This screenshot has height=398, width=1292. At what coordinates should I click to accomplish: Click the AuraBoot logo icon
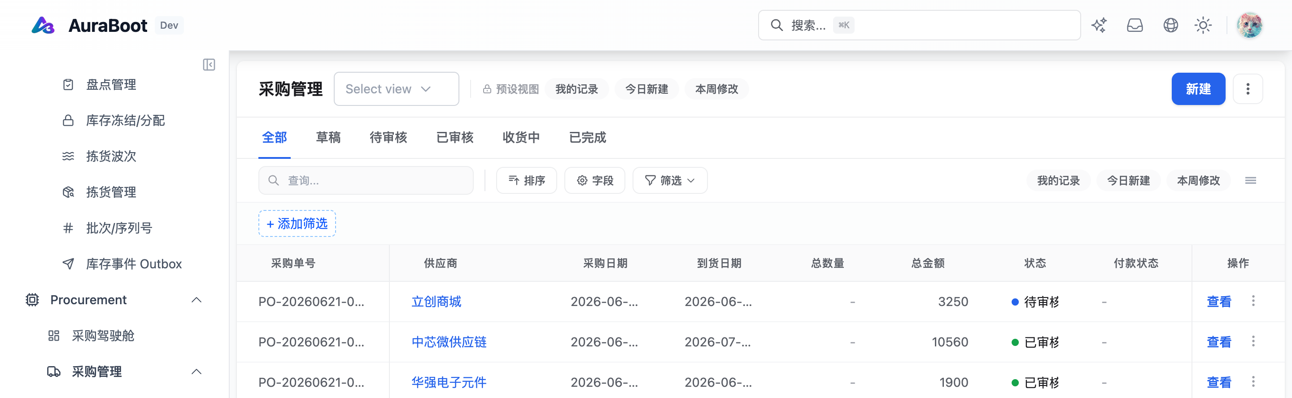(x=43, y=25)
